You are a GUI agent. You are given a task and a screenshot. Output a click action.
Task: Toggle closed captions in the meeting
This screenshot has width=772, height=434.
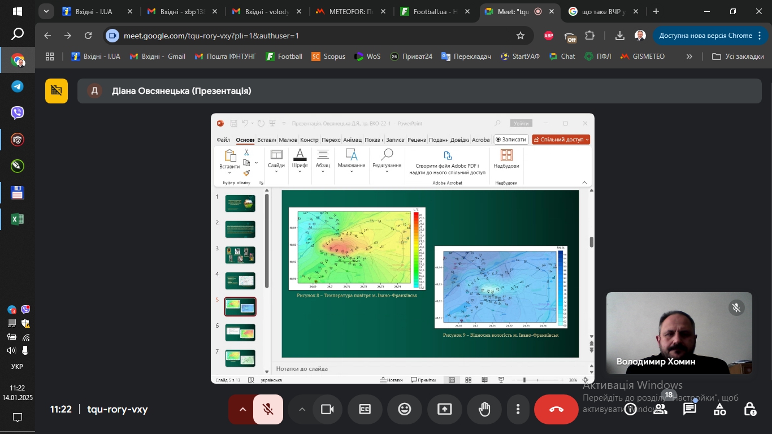(365, 409)
